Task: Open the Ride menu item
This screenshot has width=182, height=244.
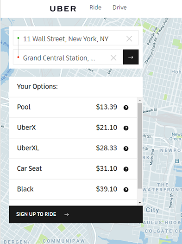Action: (95, 7)
